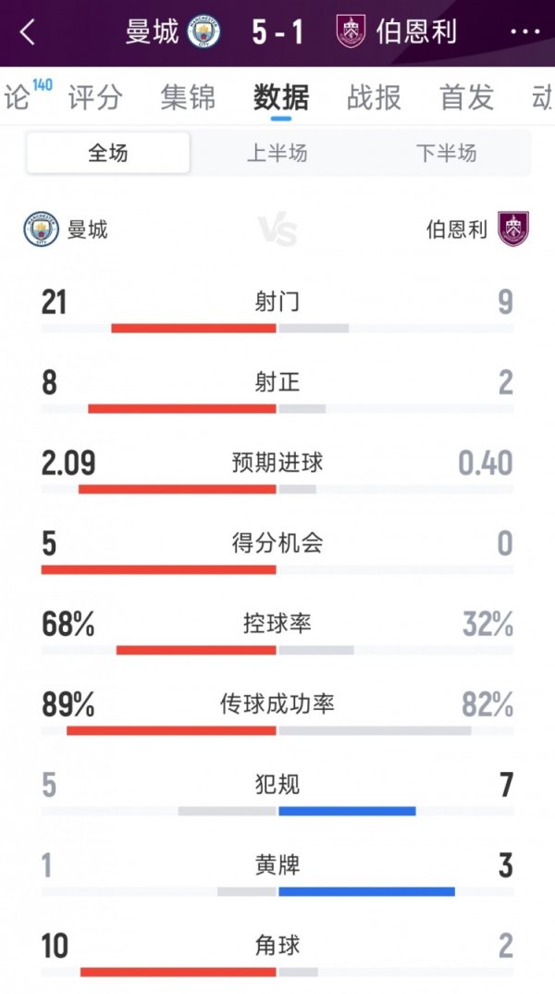
Task: Tap Burnley logo beside 伯恩利 label
Action: click(513, 229)
